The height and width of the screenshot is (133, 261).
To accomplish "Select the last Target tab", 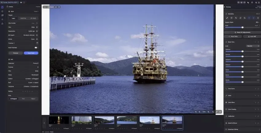I will coord(33,18).
